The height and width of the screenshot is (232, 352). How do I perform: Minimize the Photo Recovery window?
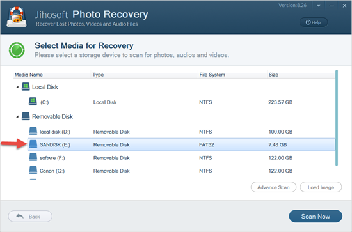click(332, 6)
